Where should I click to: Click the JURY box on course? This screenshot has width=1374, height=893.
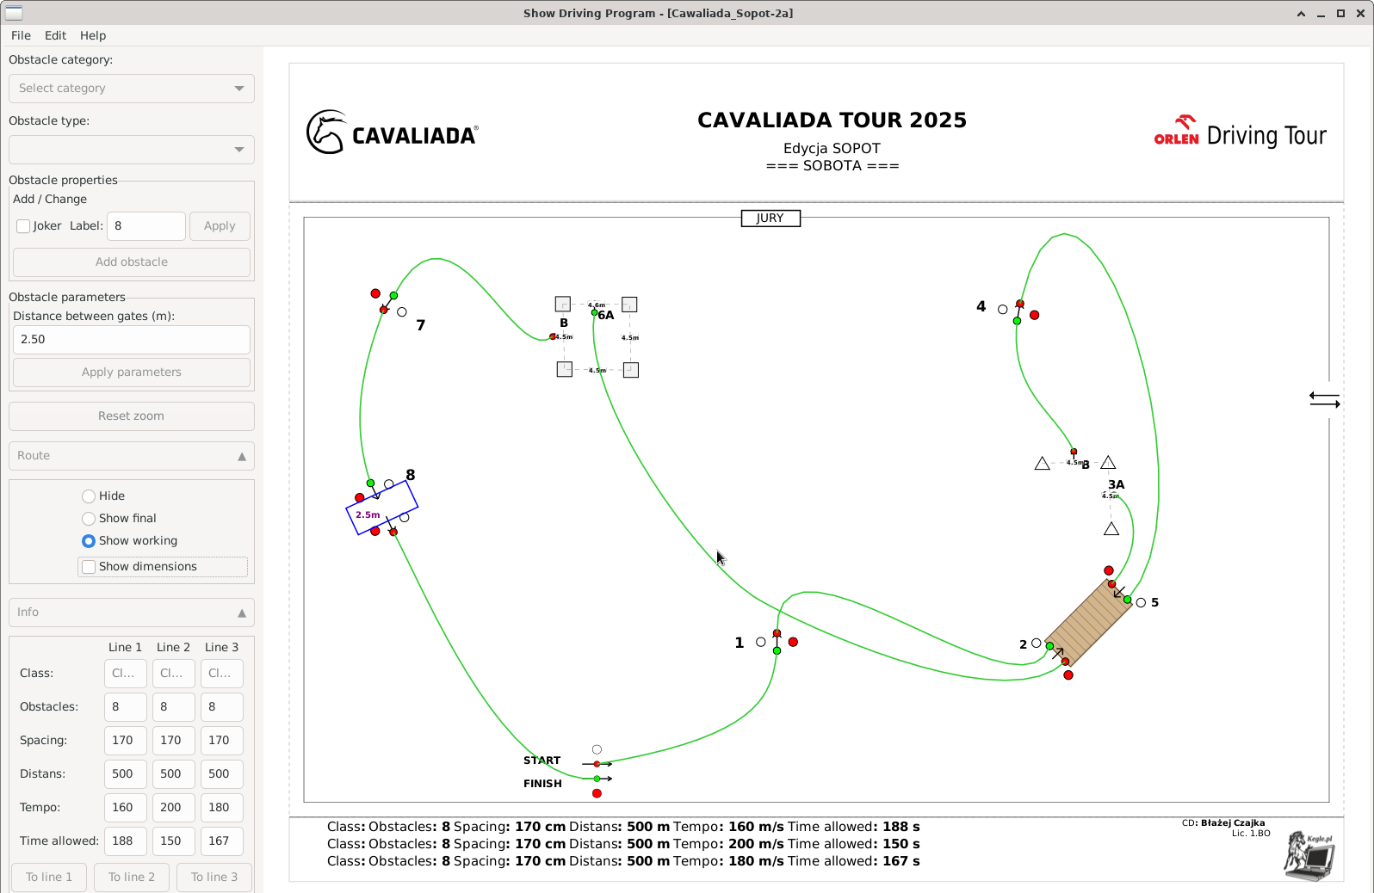(x=771, y=219)
